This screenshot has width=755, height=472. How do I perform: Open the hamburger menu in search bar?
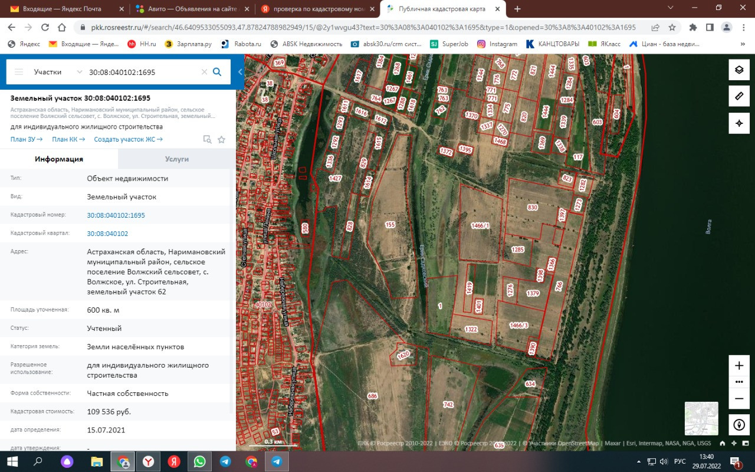point(19,72)
